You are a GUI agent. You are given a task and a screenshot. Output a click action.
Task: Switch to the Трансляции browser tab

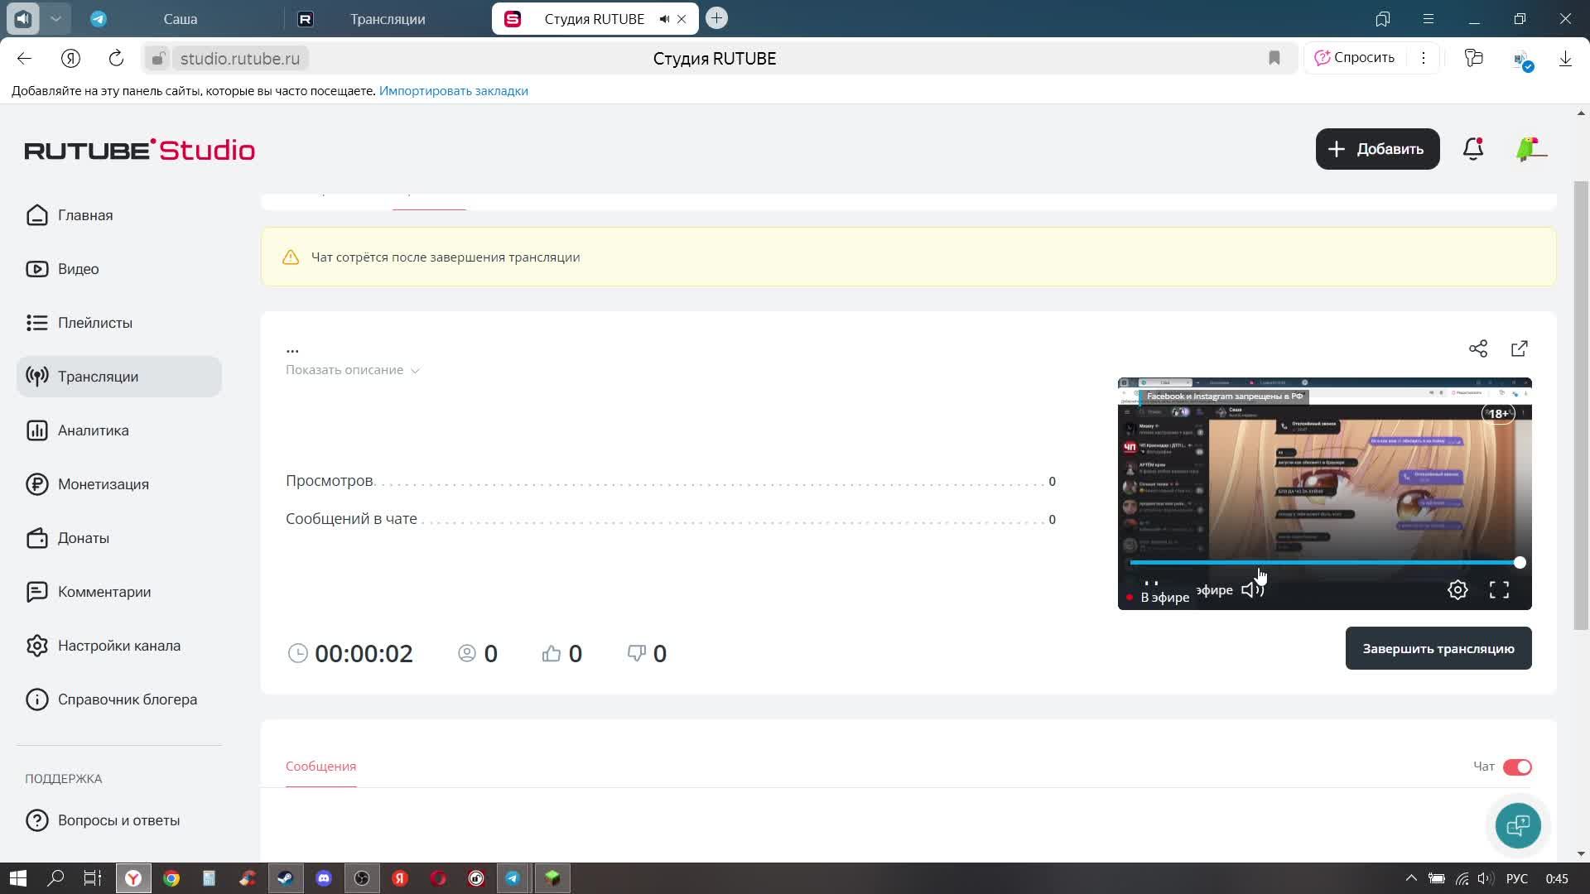coord(388,19)
